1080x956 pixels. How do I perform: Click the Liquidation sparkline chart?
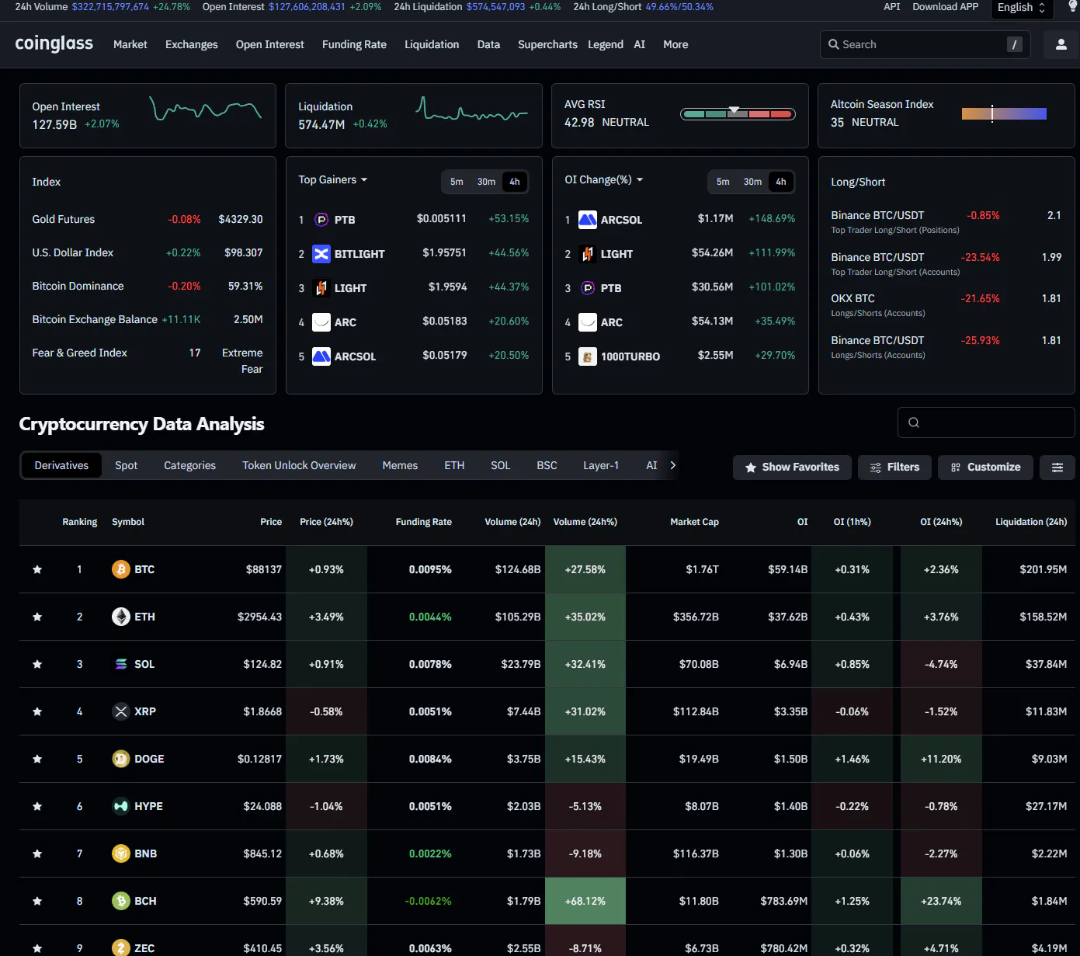472,110
